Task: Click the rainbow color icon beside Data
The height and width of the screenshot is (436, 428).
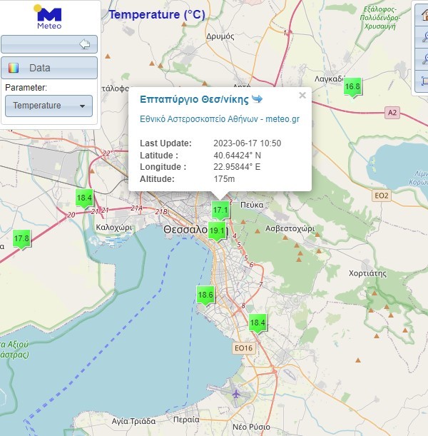Action: pos(14,68)
